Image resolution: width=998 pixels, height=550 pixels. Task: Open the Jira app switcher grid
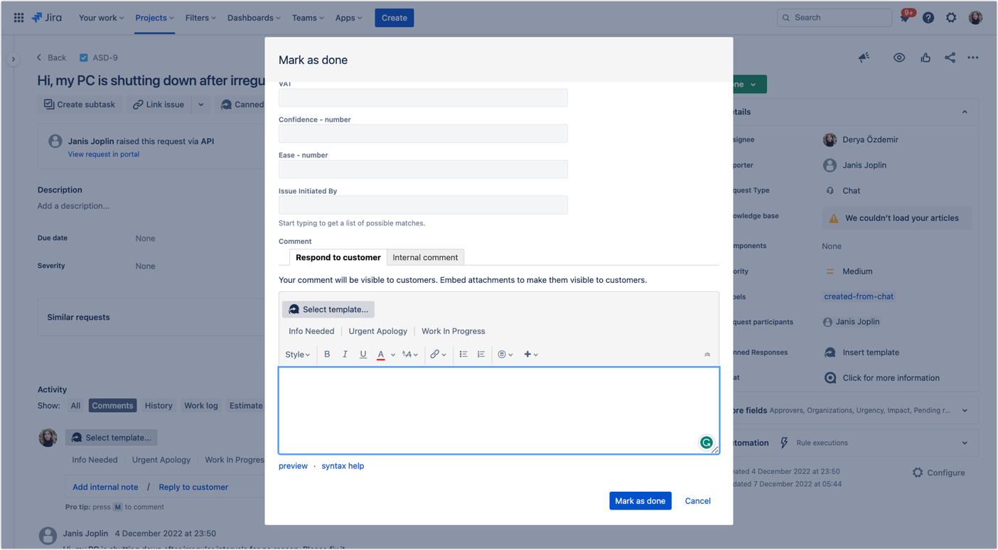pyautogui.click(x=18, y=17)
